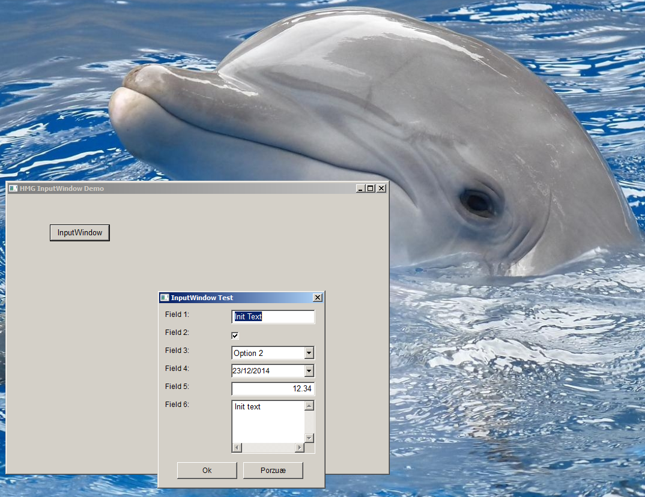Open the Field 3 options dropdown

[309, 353]
